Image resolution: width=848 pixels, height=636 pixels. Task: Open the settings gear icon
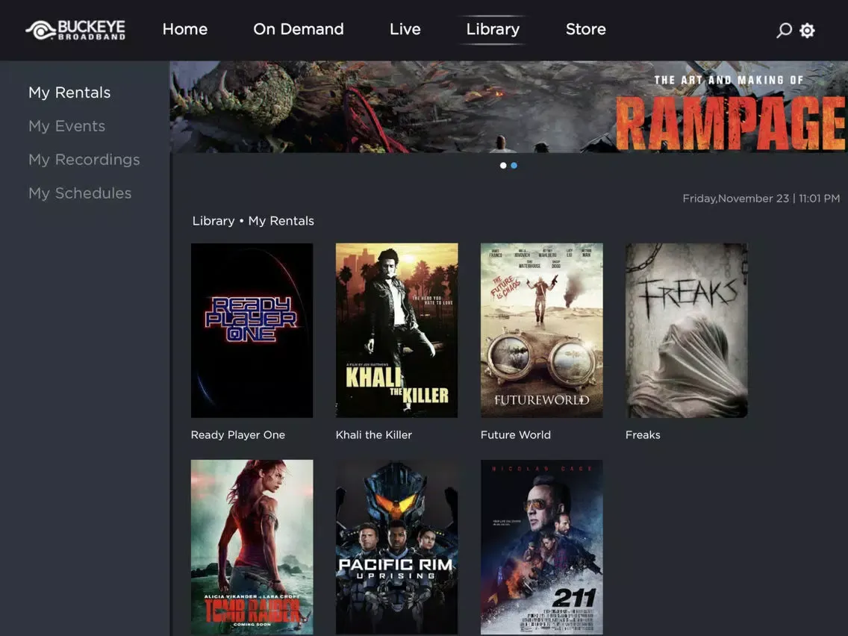pyautogui.click(x=807, y=31)
